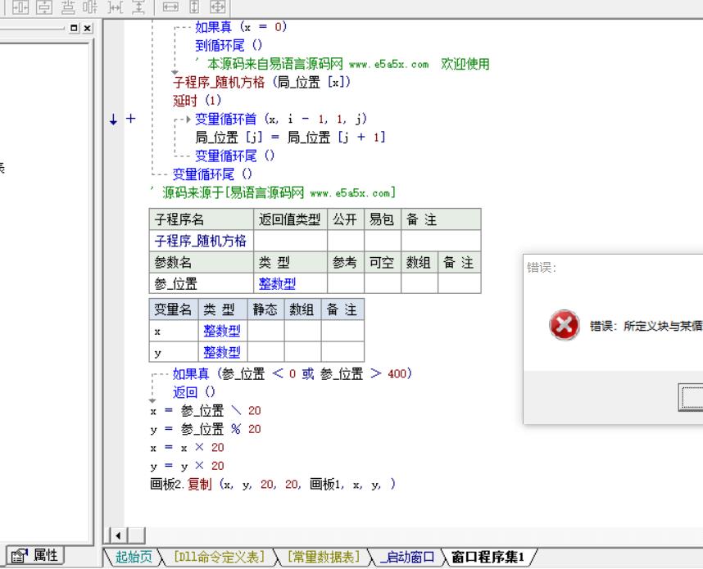Select the 窗口程序集1 tab
The image size is (703, 569).
[488, 557]
